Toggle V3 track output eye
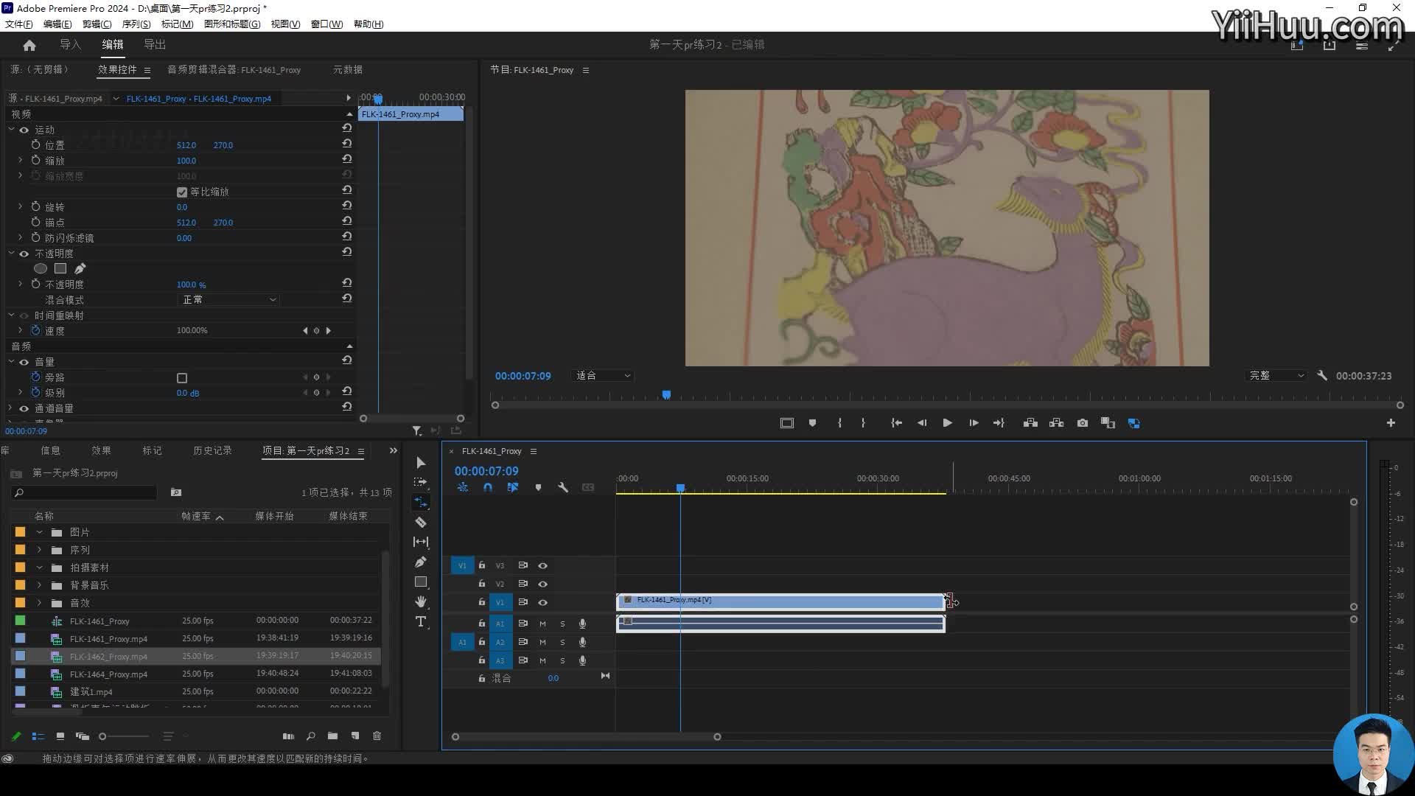1415x796 pixels. (542, 565)
